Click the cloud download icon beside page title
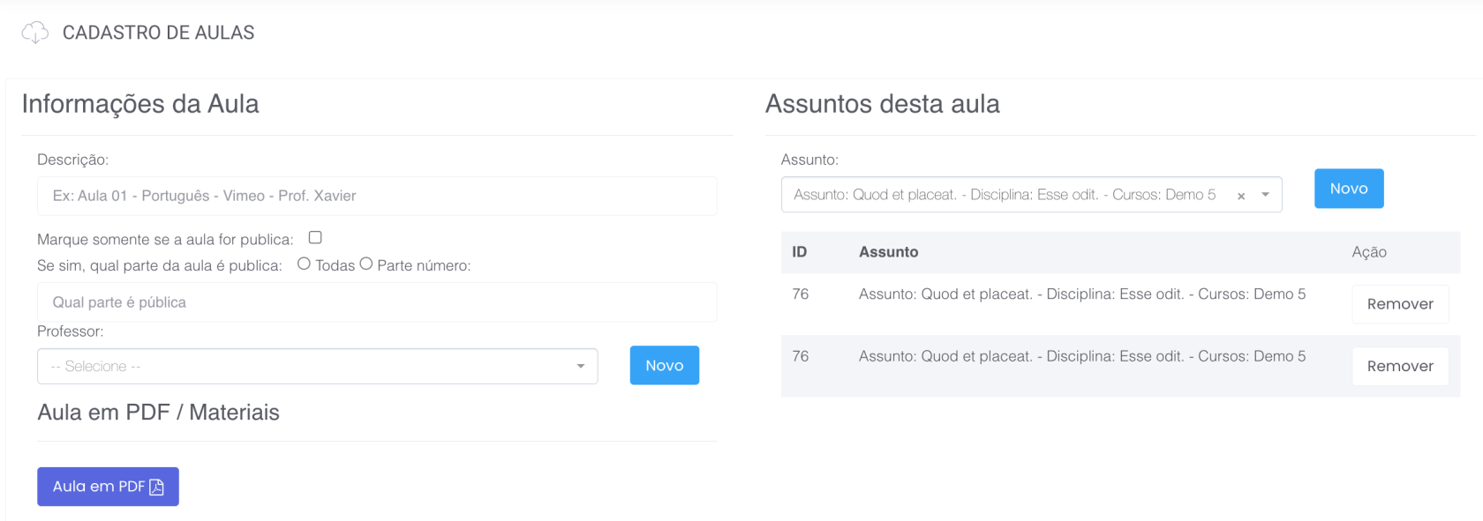 click(34, 33)
